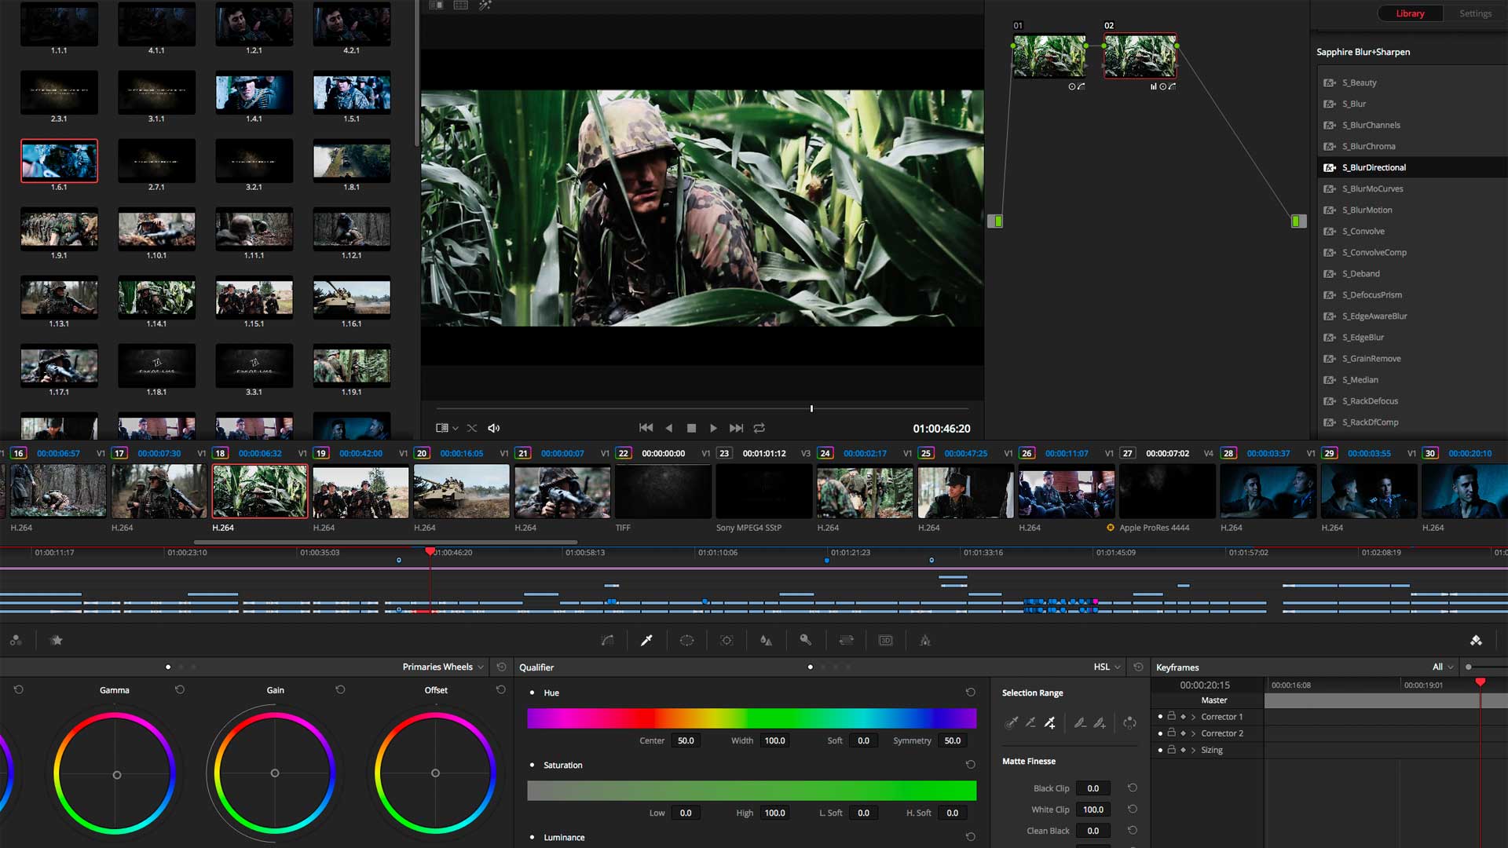Reset the Saturation qualifier
Viewport: 1508px width, 848px height.
[x=970, y=765]
